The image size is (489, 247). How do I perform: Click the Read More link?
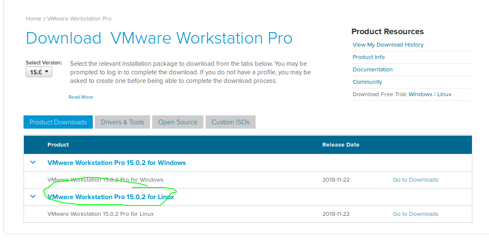click(x=81, y=97)
